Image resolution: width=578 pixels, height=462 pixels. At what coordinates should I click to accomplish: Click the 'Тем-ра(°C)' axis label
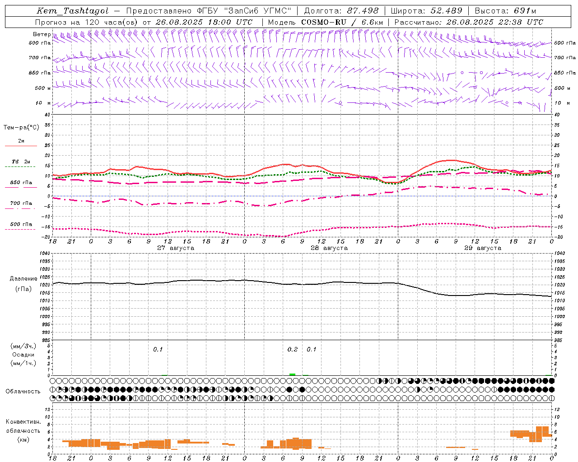coord(21,128)
